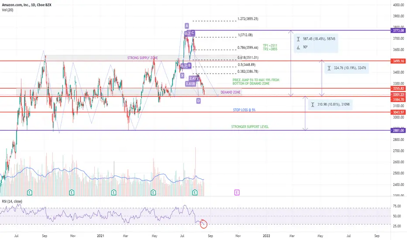Select the harmonic pattern point C label

point(193,33)
